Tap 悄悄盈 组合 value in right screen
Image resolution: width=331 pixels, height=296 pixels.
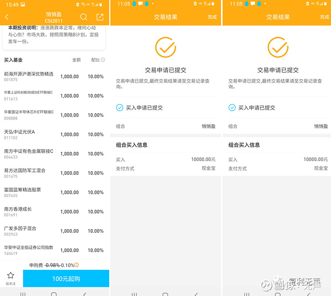click(321, 126)
